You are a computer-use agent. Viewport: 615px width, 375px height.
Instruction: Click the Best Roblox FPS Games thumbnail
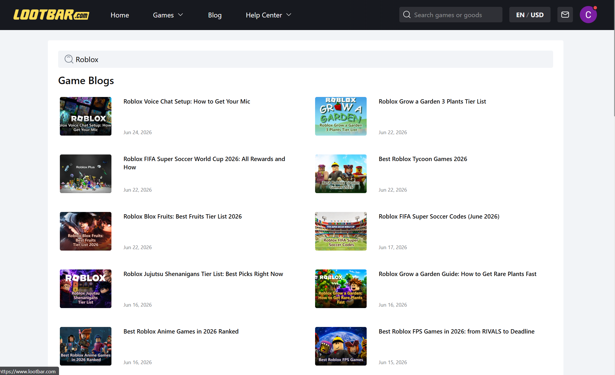pos(341,346)
